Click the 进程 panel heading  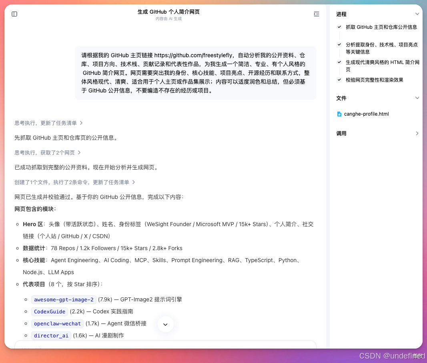(341, 14)
